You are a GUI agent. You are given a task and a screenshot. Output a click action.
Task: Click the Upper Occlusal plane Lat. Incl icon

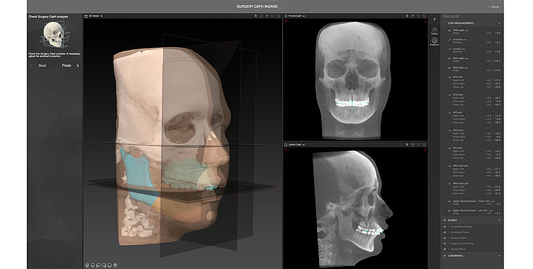pyautogui.click(x=449, y=211)
